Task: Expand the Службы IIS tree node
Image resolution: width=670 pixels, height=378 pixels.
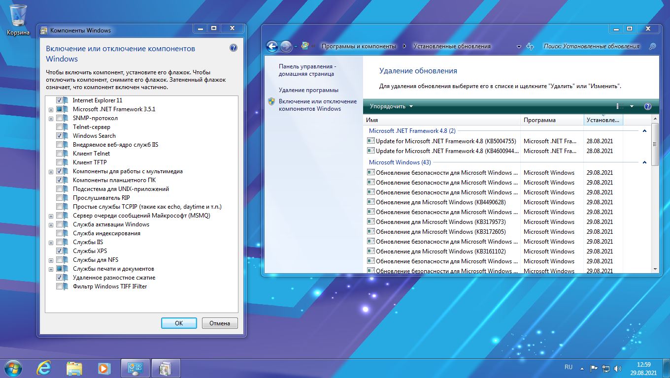Action: (x=51, y=242)
